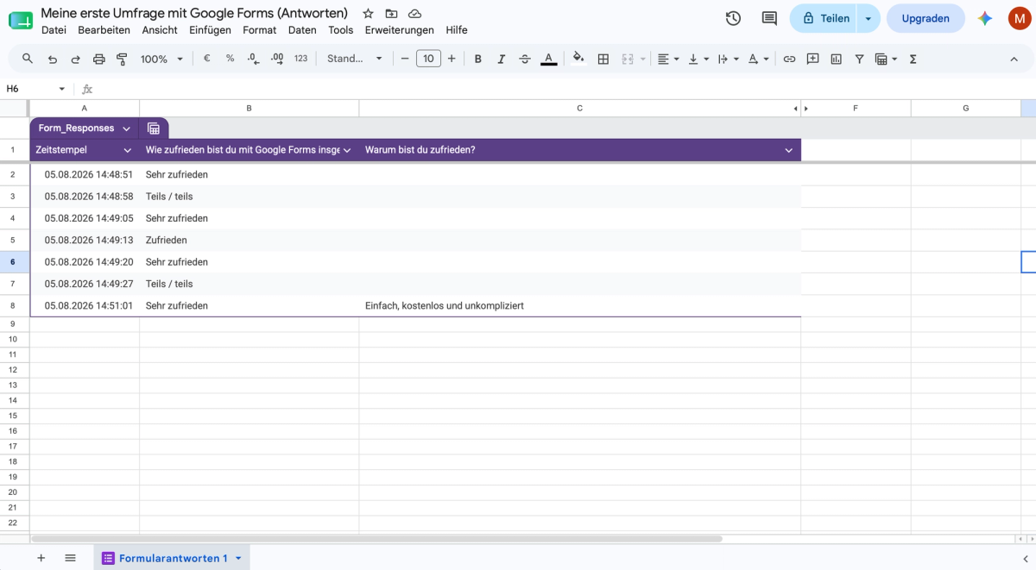Viewport: 1036px width, 570px height.
Task: Insert comment icon in toolbar
Action: [x=812, y=59]
